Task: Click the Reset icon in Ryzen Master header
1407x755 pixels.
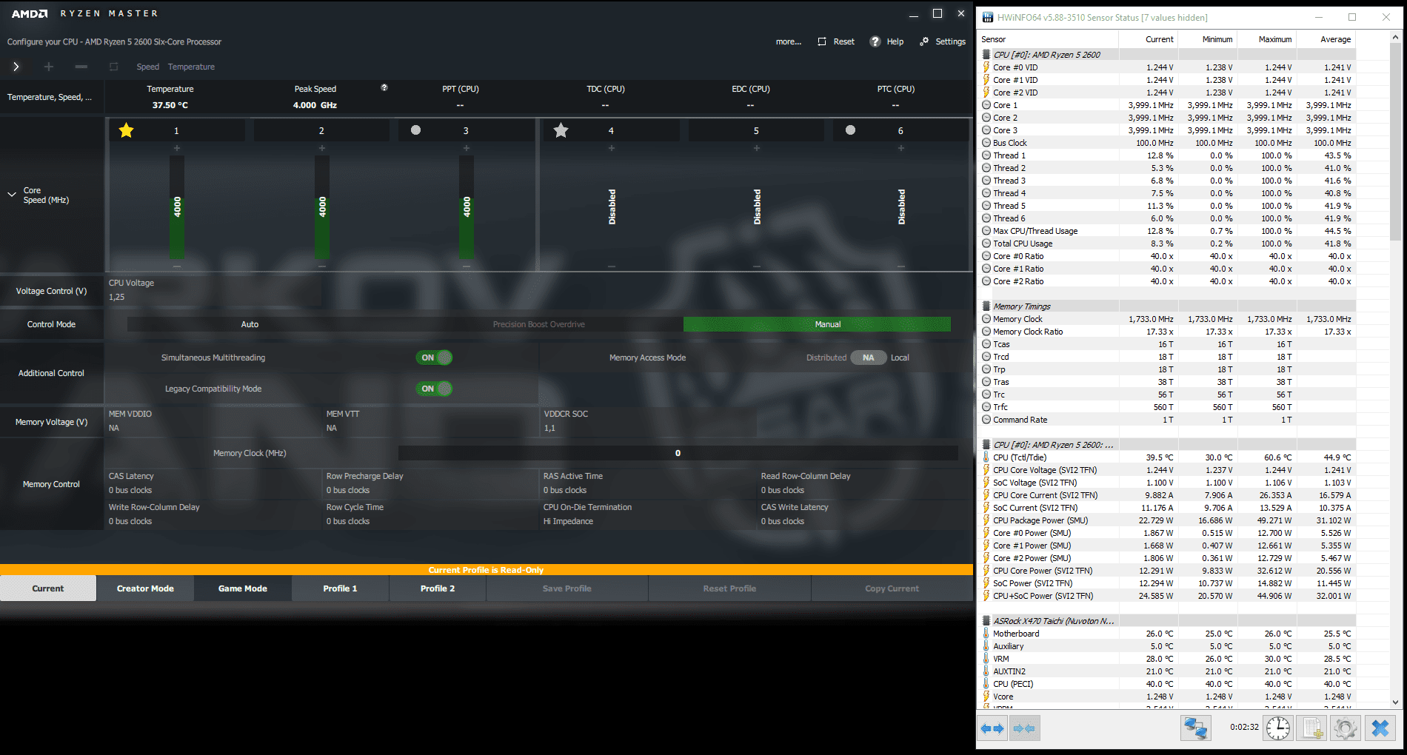Action: point(822,41)
